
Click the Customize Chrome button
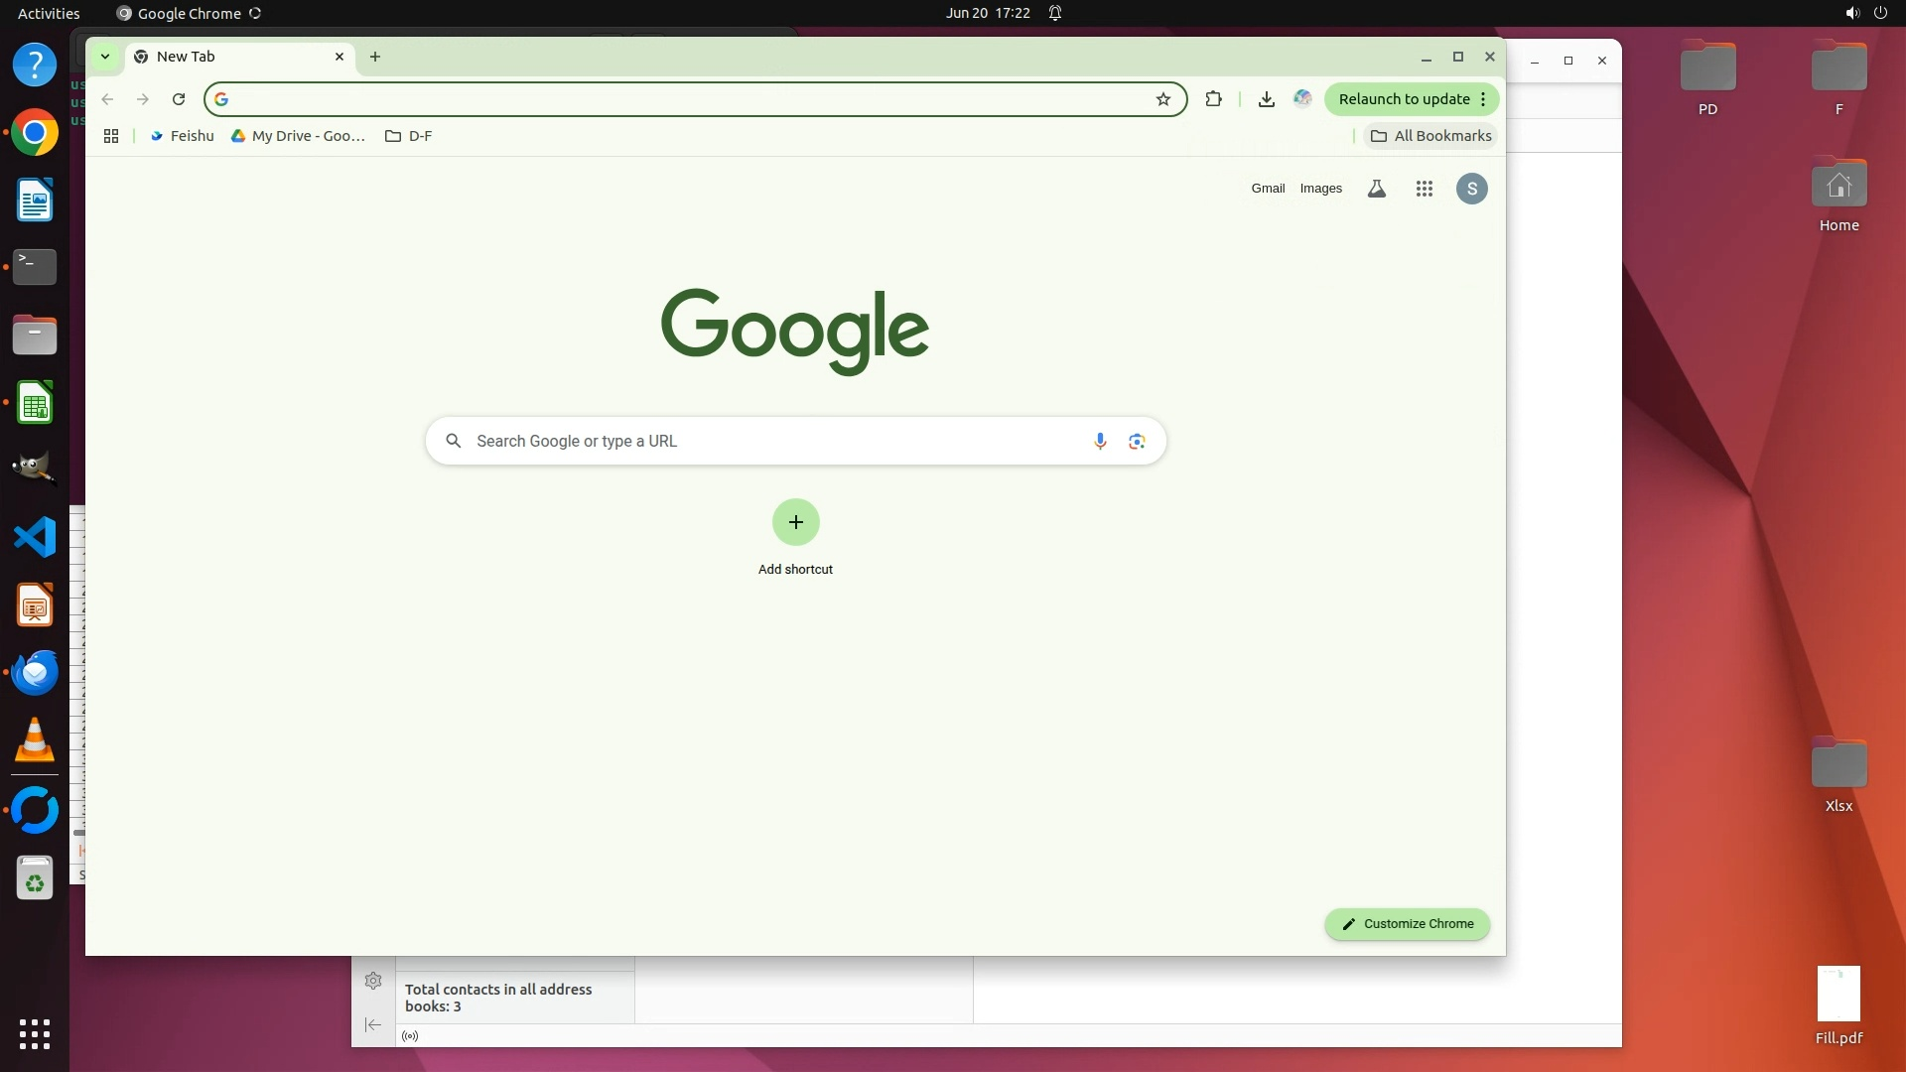[1407, 924]
